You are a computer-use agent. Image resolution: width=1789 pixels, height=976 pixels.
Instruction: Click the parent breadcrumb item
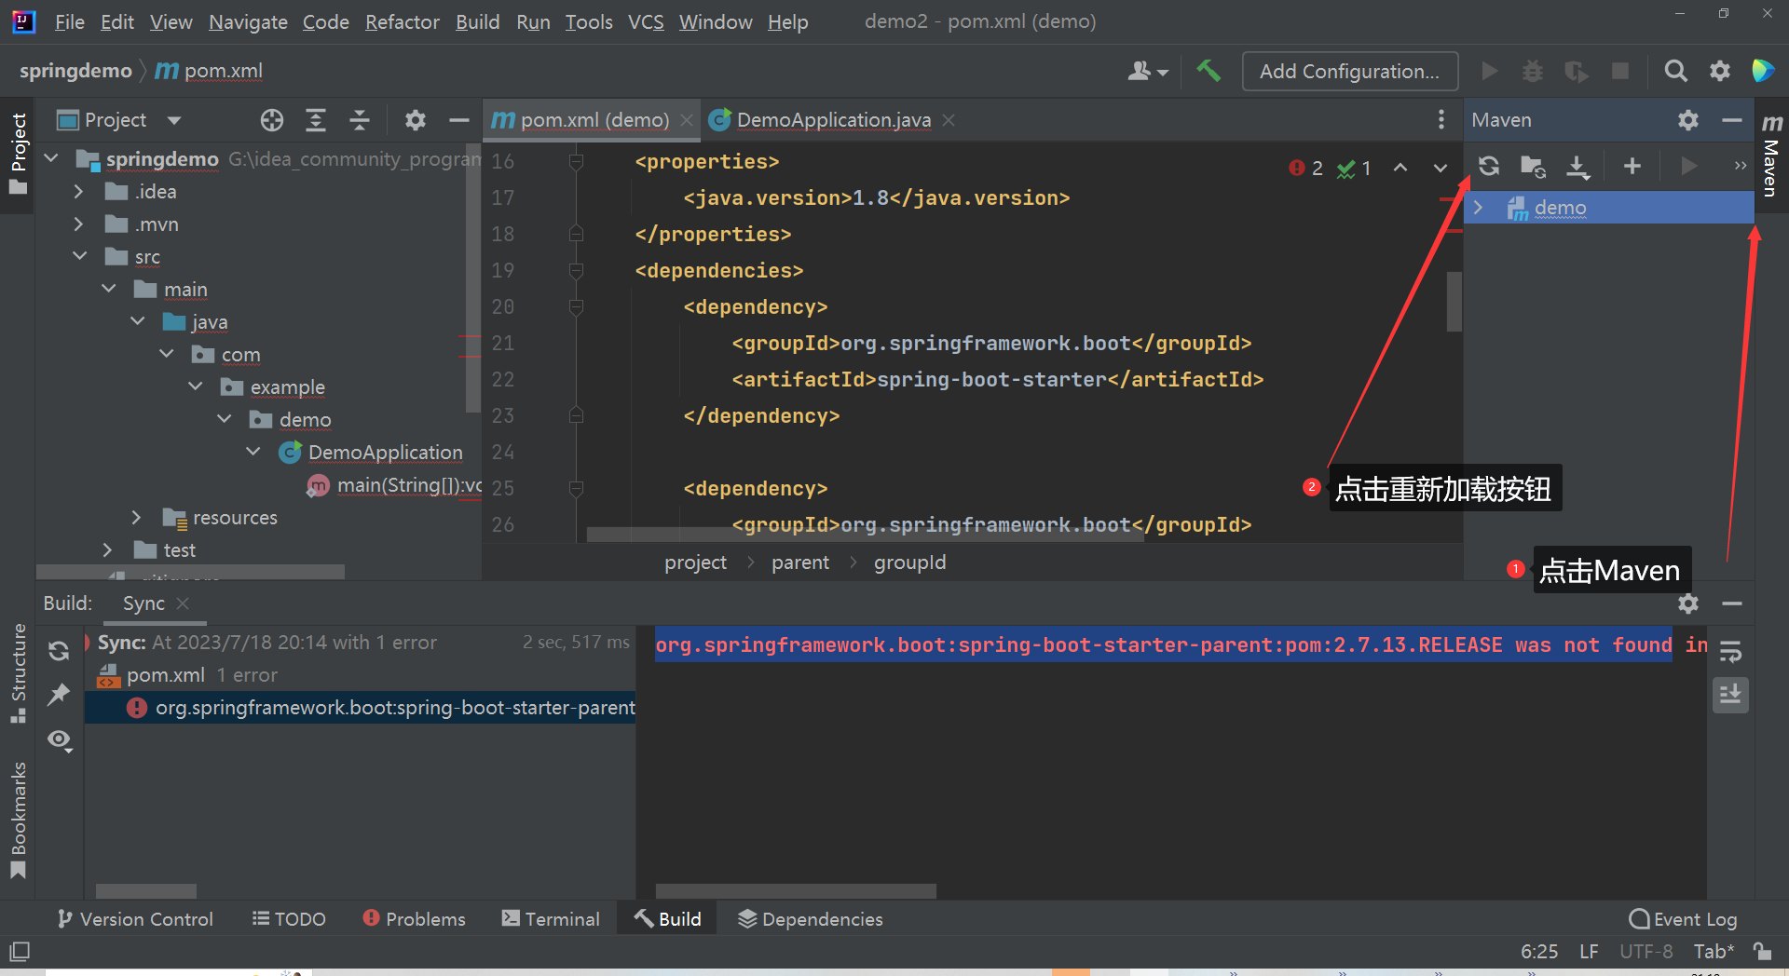(799, 563)
